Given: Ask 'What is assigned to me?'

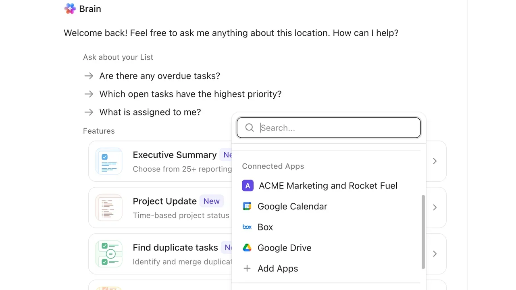Looking at the screenshot, I should pos(150,112).
